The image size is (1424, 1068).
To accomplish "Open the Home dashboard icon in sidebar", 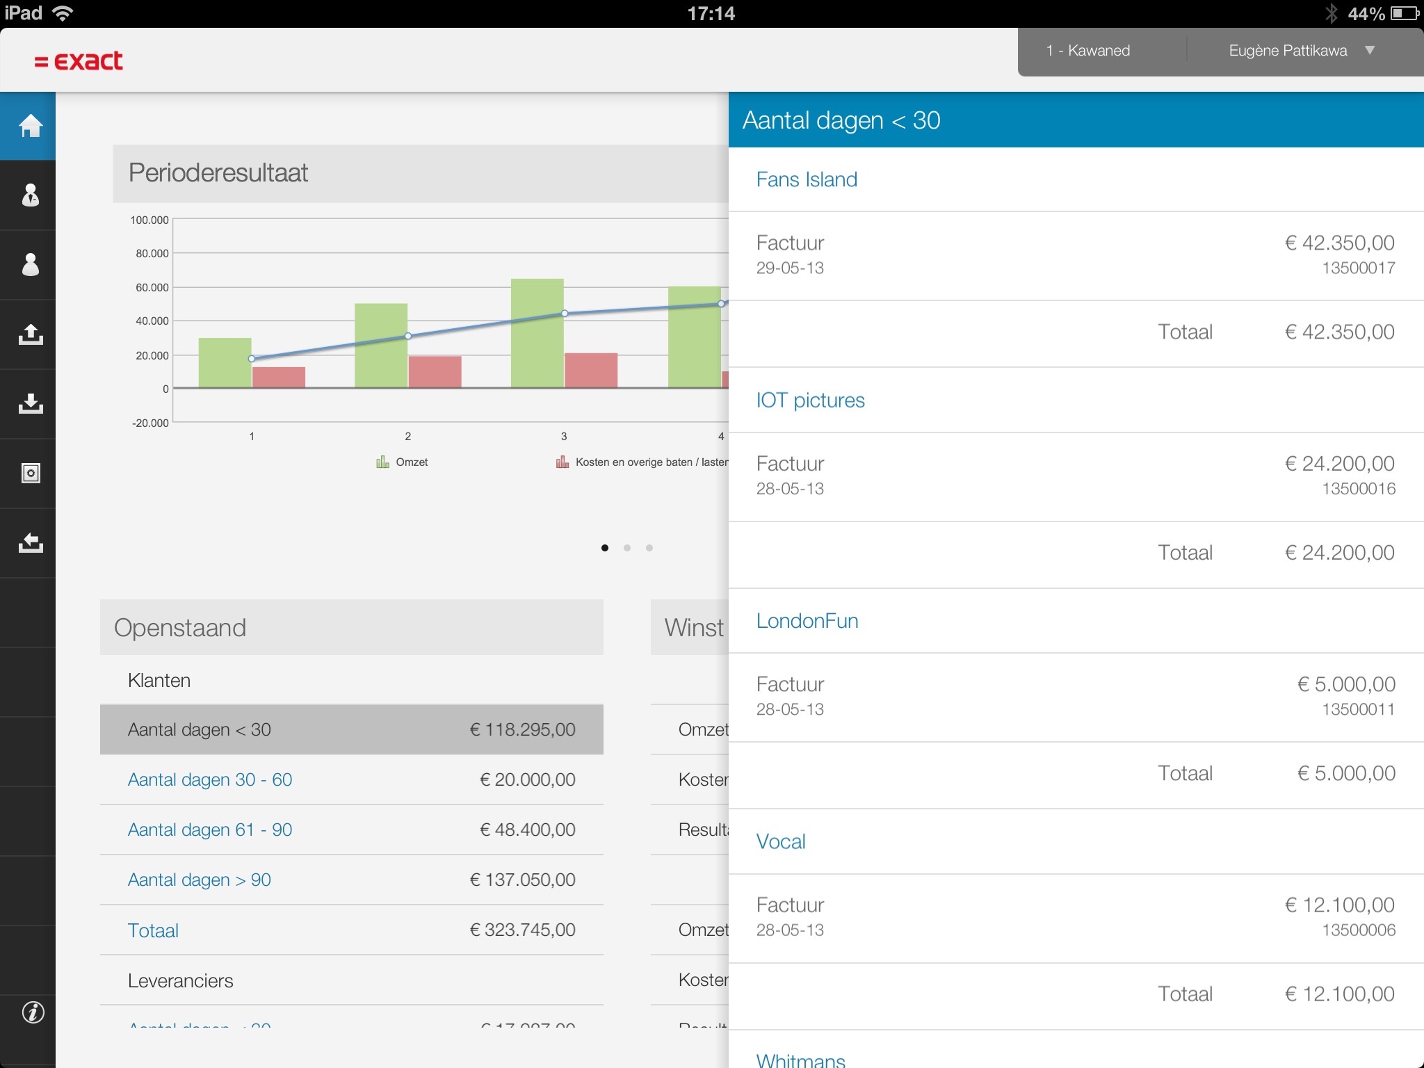I will pyautogui.click(x=30, y=126).
